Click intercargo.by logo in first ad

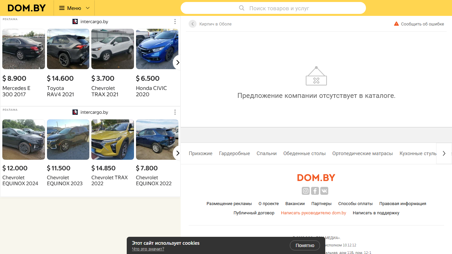[75, 21]
